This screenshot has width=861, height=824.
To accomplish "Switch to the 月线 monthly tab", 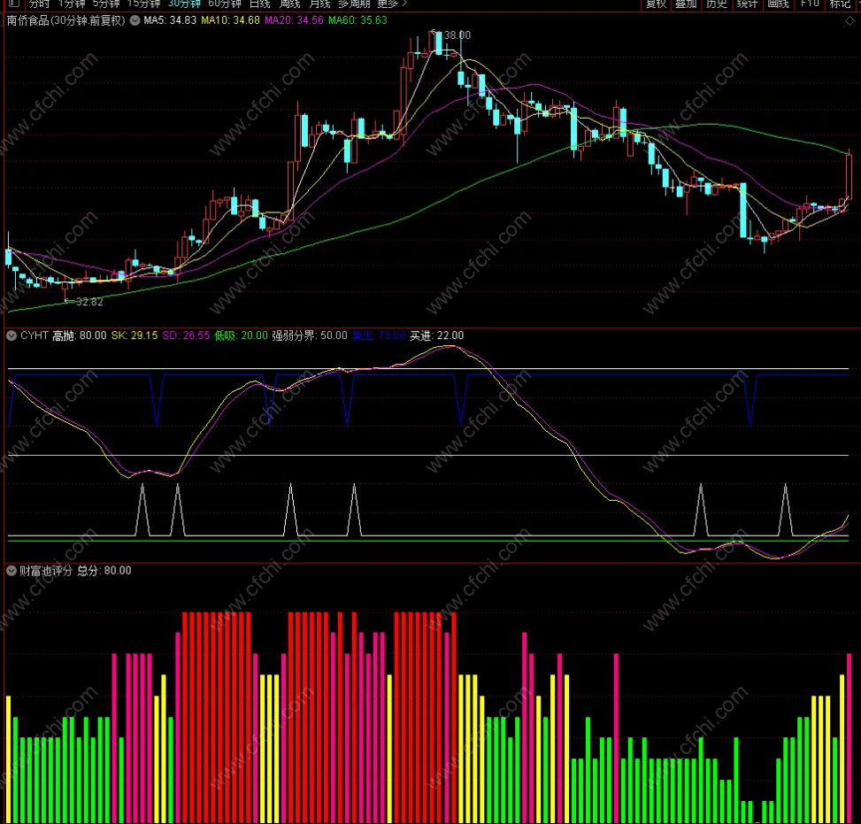I will pos(319,4).
